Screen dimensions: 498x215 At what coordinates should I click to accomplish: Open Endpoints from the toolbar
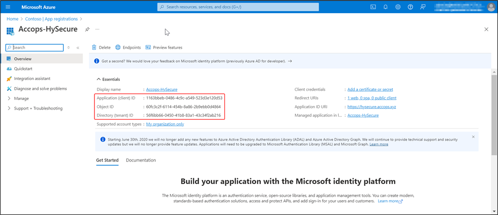pos(128,47)
